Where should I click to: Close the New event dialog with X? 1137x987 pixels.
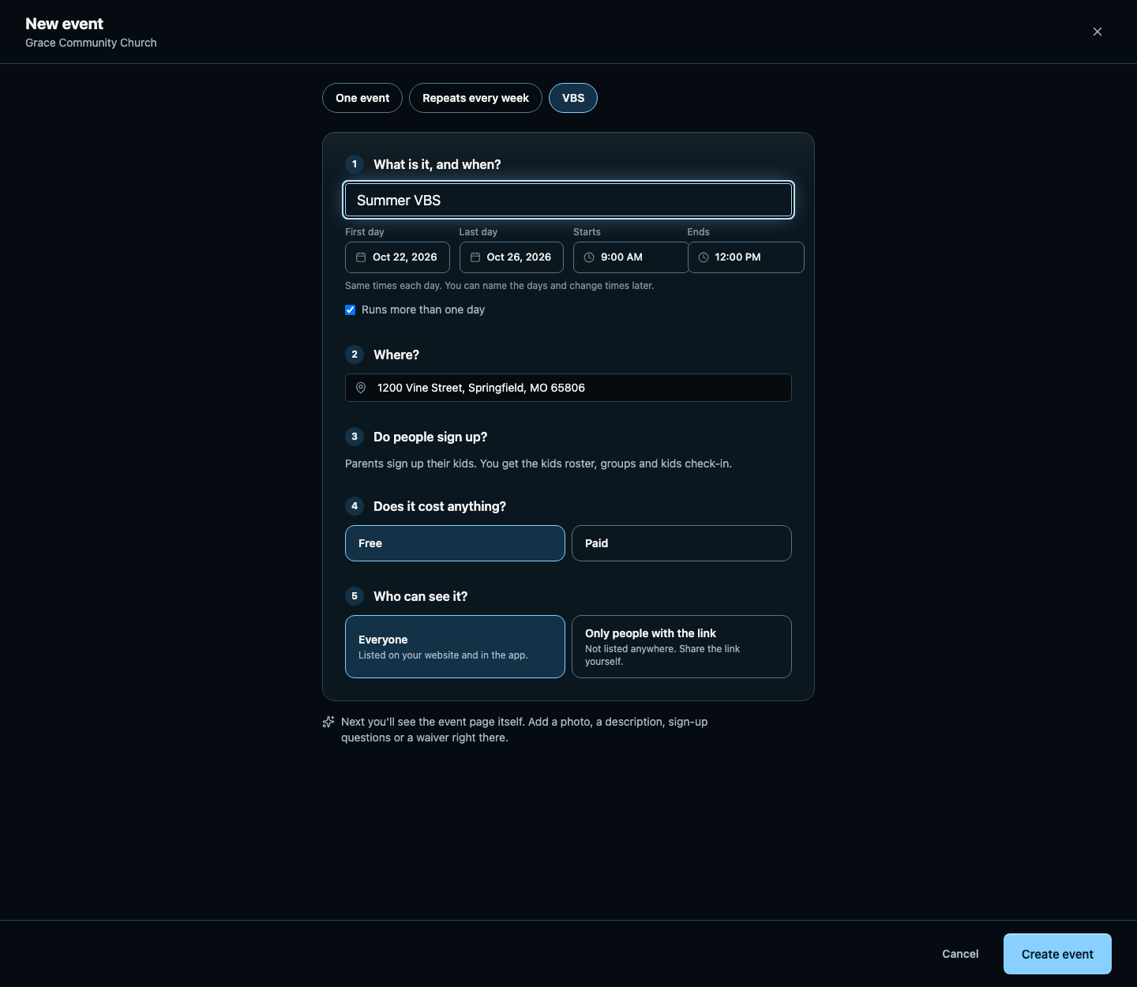pos(1098,32)
